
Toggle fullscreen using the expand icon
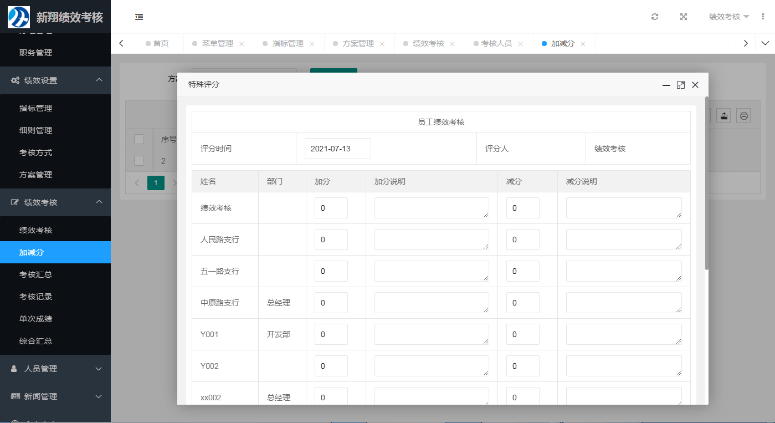point(683,17)
